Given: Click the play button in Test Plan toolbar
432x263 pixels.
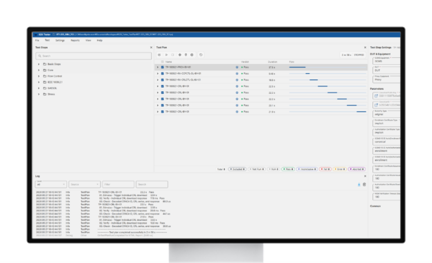Looking at the screenshot, I should click(x=166, y=55).
